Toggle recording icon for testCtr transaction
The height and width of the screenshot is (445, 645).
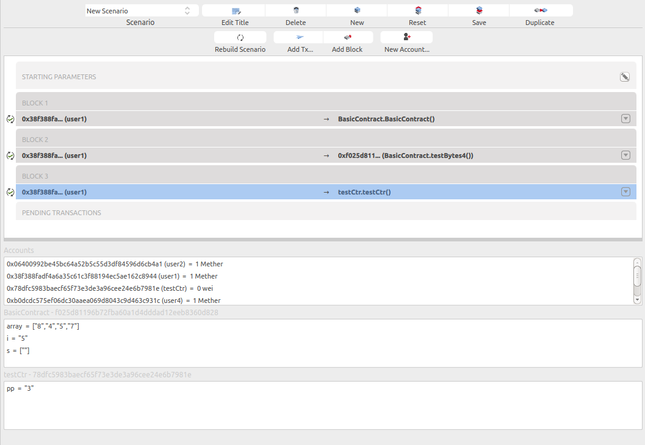tap(10, 192)
